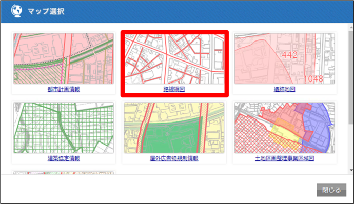Open the 屋外広告物規制情報 link
354x204 pixels.
coord(174,158)
